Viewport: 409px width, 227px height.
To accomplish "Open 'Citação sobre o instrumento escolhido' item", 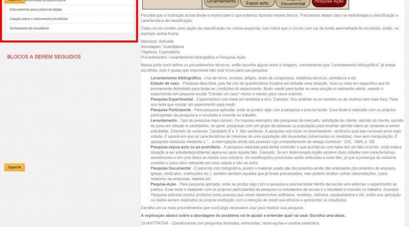I will click(x=70, y=19).
